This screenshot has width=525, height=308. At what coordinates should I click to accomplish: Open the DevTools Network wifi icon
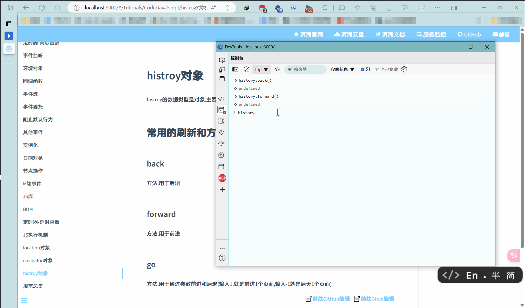tap(221, 132)
